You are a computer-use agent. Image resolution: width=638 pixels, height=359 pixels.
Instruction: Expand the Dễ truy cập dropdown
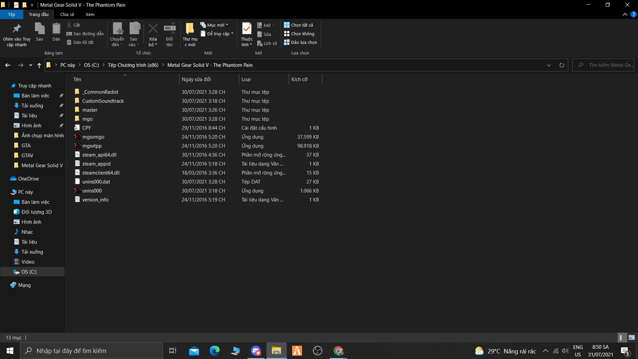[232, 34]
